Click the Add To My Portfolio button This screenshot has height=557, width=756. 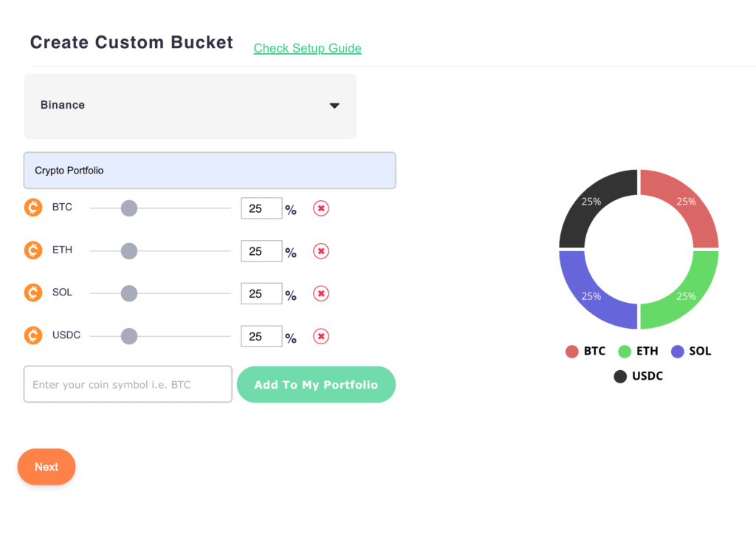click(x=316, y=385)
